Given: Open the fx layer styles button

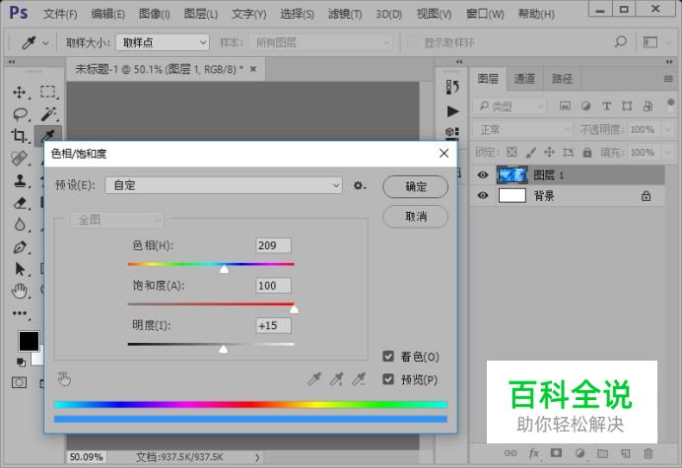Looking at the screenshot, I should pyautogui.click(x=534, y=453).
